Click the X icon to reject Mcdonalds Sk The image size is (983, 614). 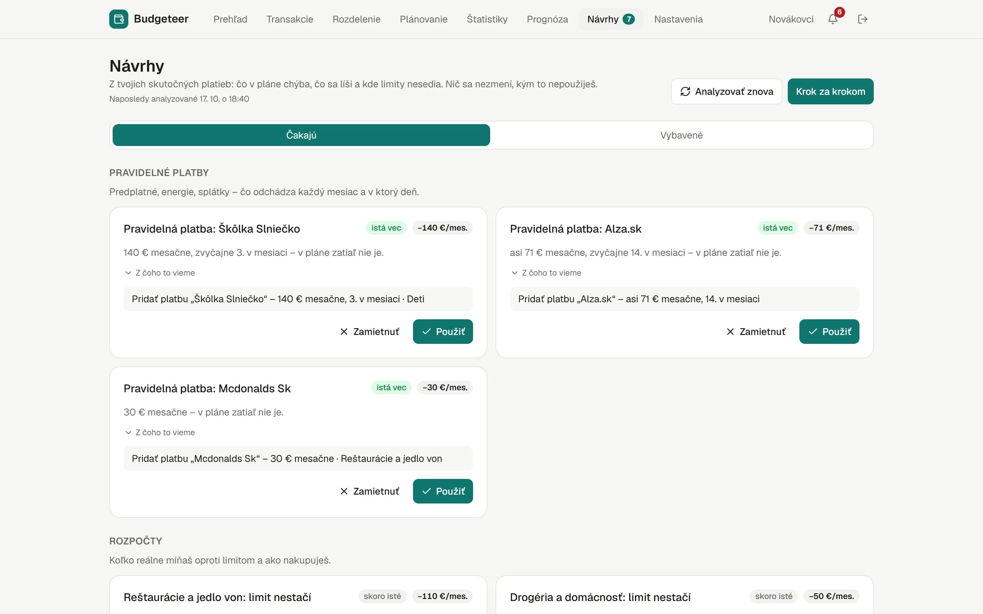point(344,491)
